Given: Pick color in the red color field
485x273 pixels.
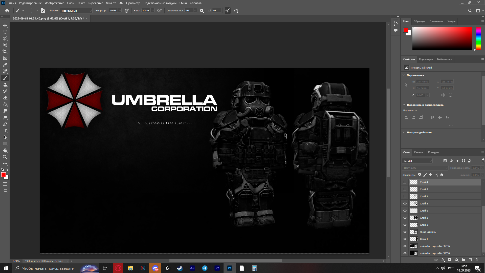Looking at the screenshot, I should (442, 38).
